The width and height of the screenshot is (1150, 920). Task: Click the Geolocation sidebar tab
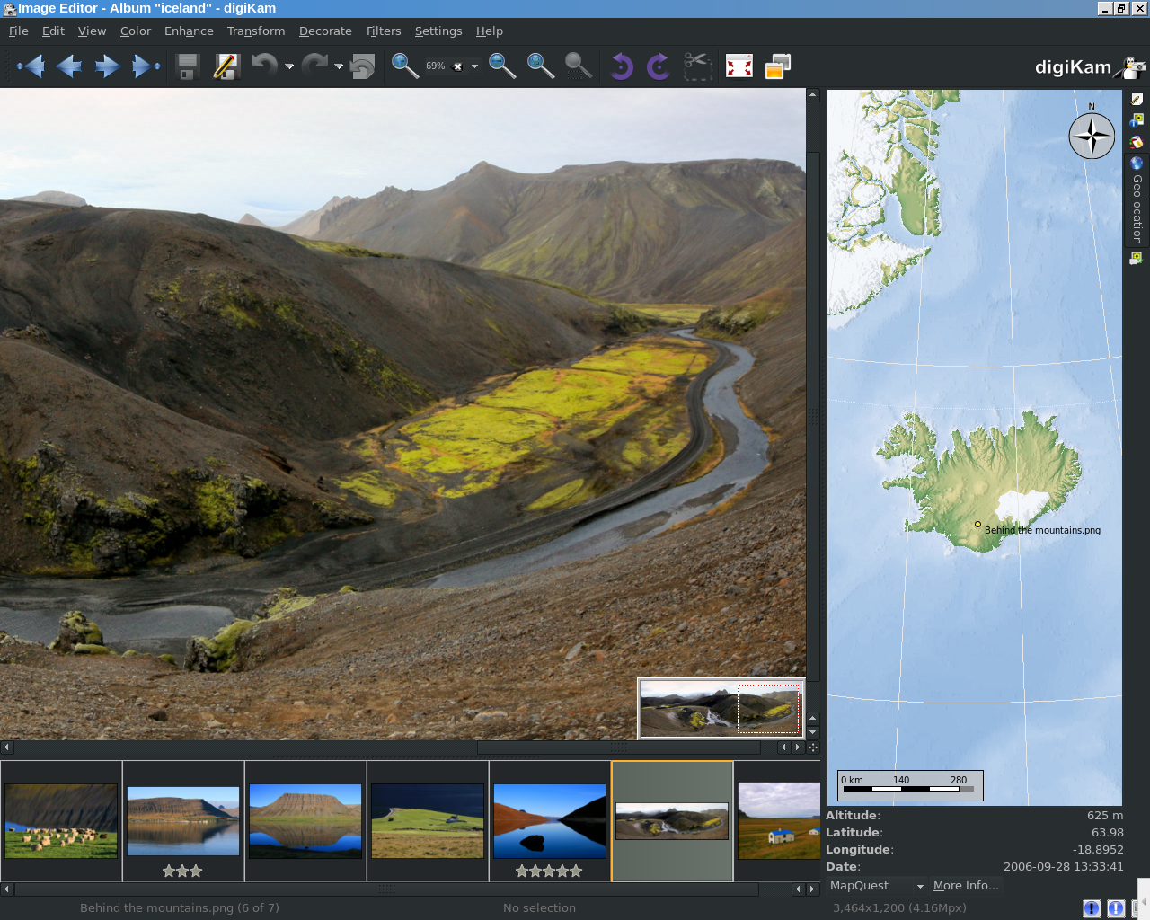[x=1137, y=199]
